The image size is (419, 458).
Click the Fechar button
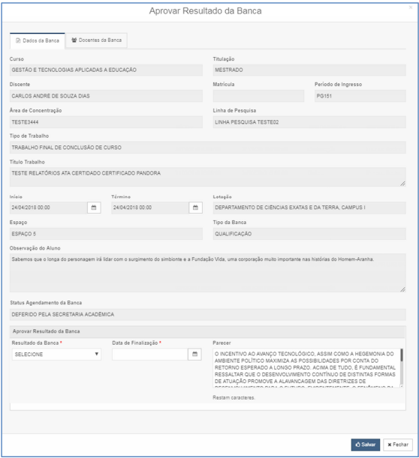(x=398, y=445)
